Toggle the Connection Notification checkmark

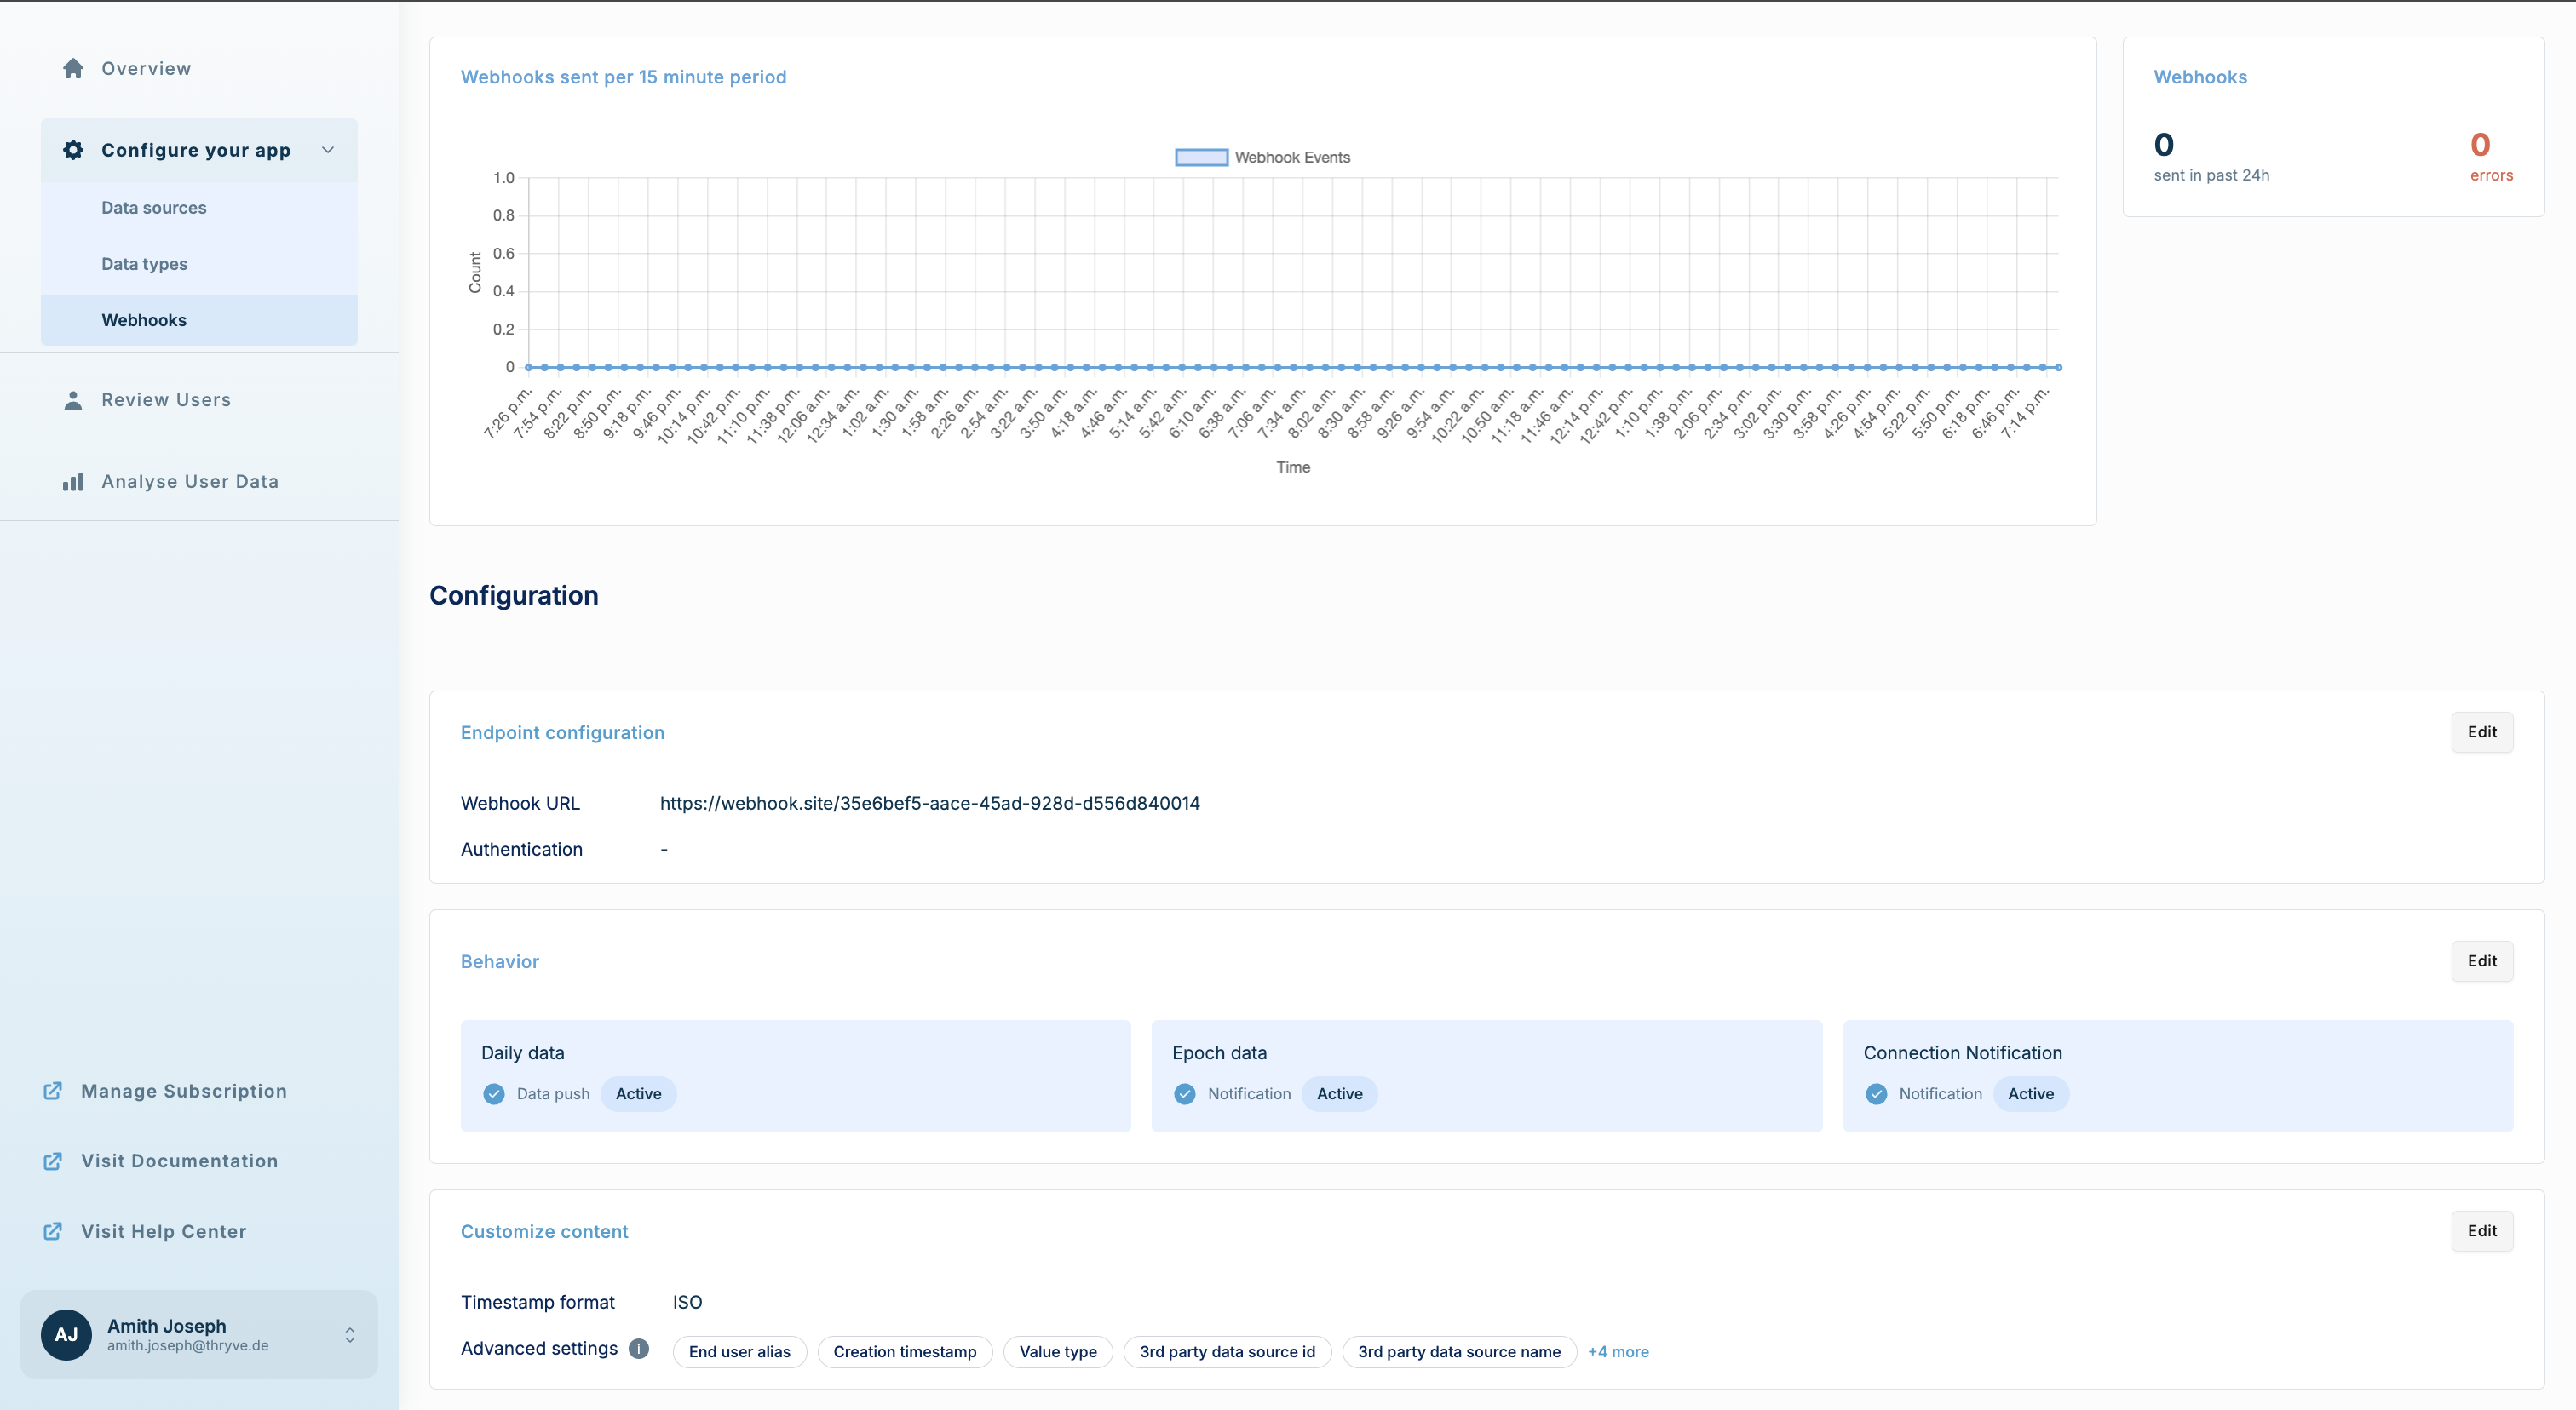pos(1876,1094)
